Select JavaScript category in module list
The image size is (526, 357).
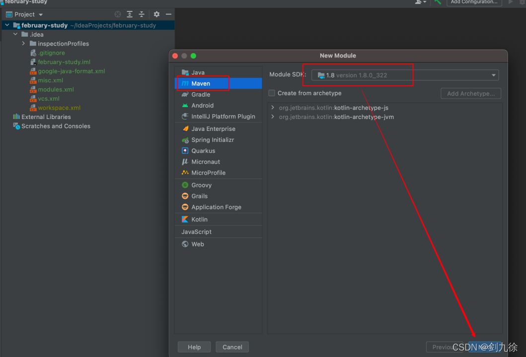[x=219, y=232]
